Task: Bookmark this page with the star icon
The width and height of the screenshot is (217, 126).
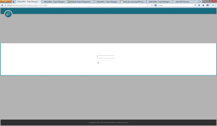Action: tap(148, 5)
